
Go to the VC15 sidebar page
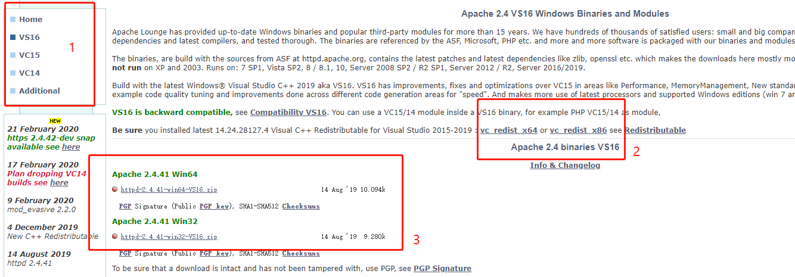coord(29,55)
